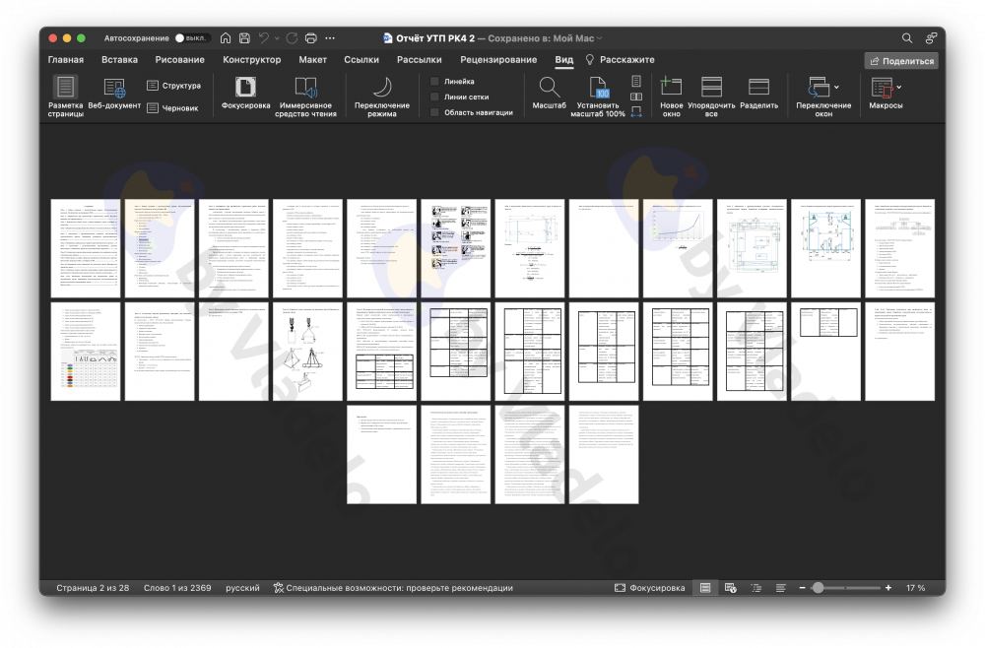Enable the Линии сетки checkbox
985x648 pixels.
pyautogui.click(x=434, y=97)
